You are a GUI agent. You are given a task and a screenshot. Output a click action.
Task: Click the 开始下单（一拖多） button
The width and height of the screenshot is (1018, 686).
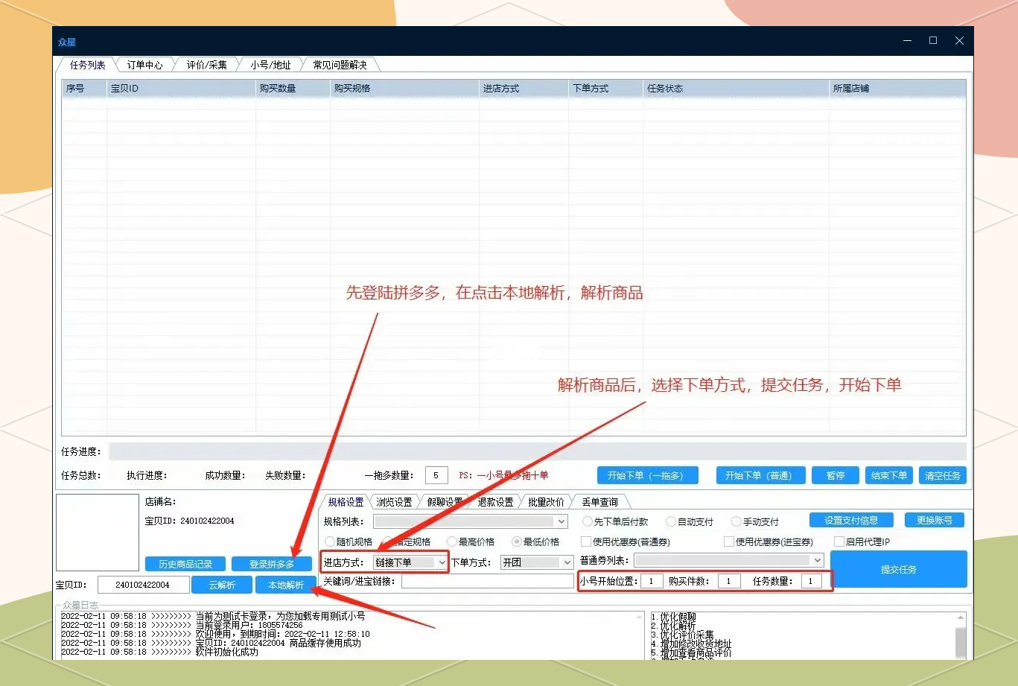pos(649,475)
